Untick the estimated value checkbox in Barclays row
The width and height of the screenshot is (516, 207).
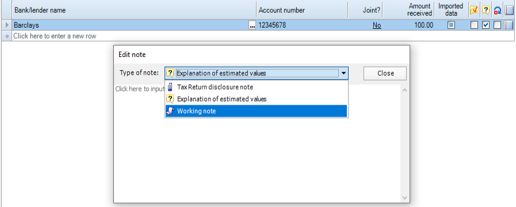coord(486,25)
